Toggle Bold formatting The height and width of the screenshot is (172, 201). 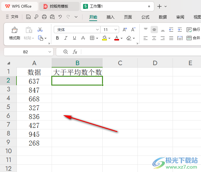(57, 38)
